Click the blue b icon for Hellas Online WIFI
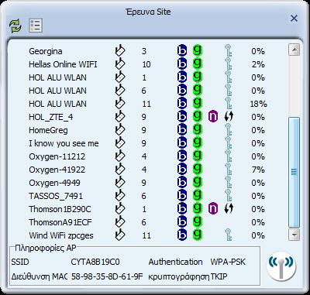 182,64
